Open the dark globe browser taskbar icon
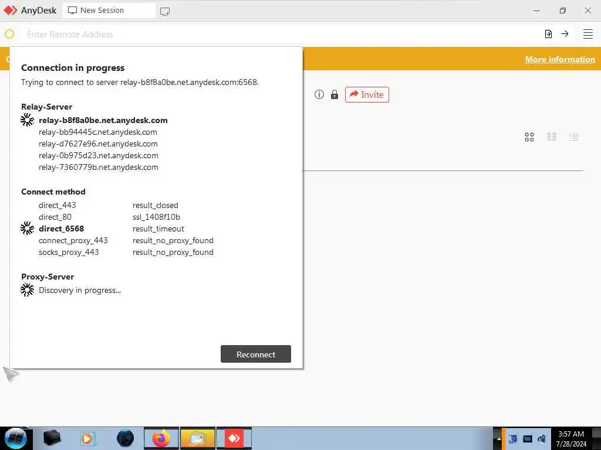 pos(126,438)
